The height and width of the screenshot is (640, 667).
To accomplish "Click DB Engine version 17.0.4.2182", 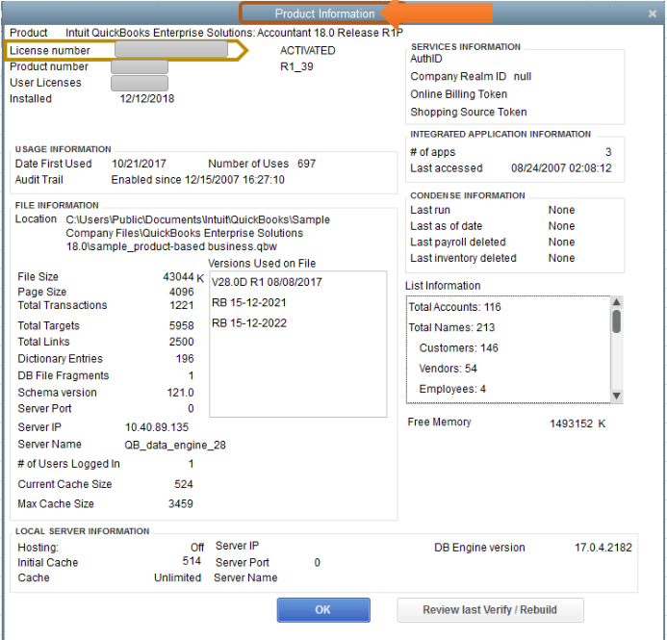I will click(603, 548).
